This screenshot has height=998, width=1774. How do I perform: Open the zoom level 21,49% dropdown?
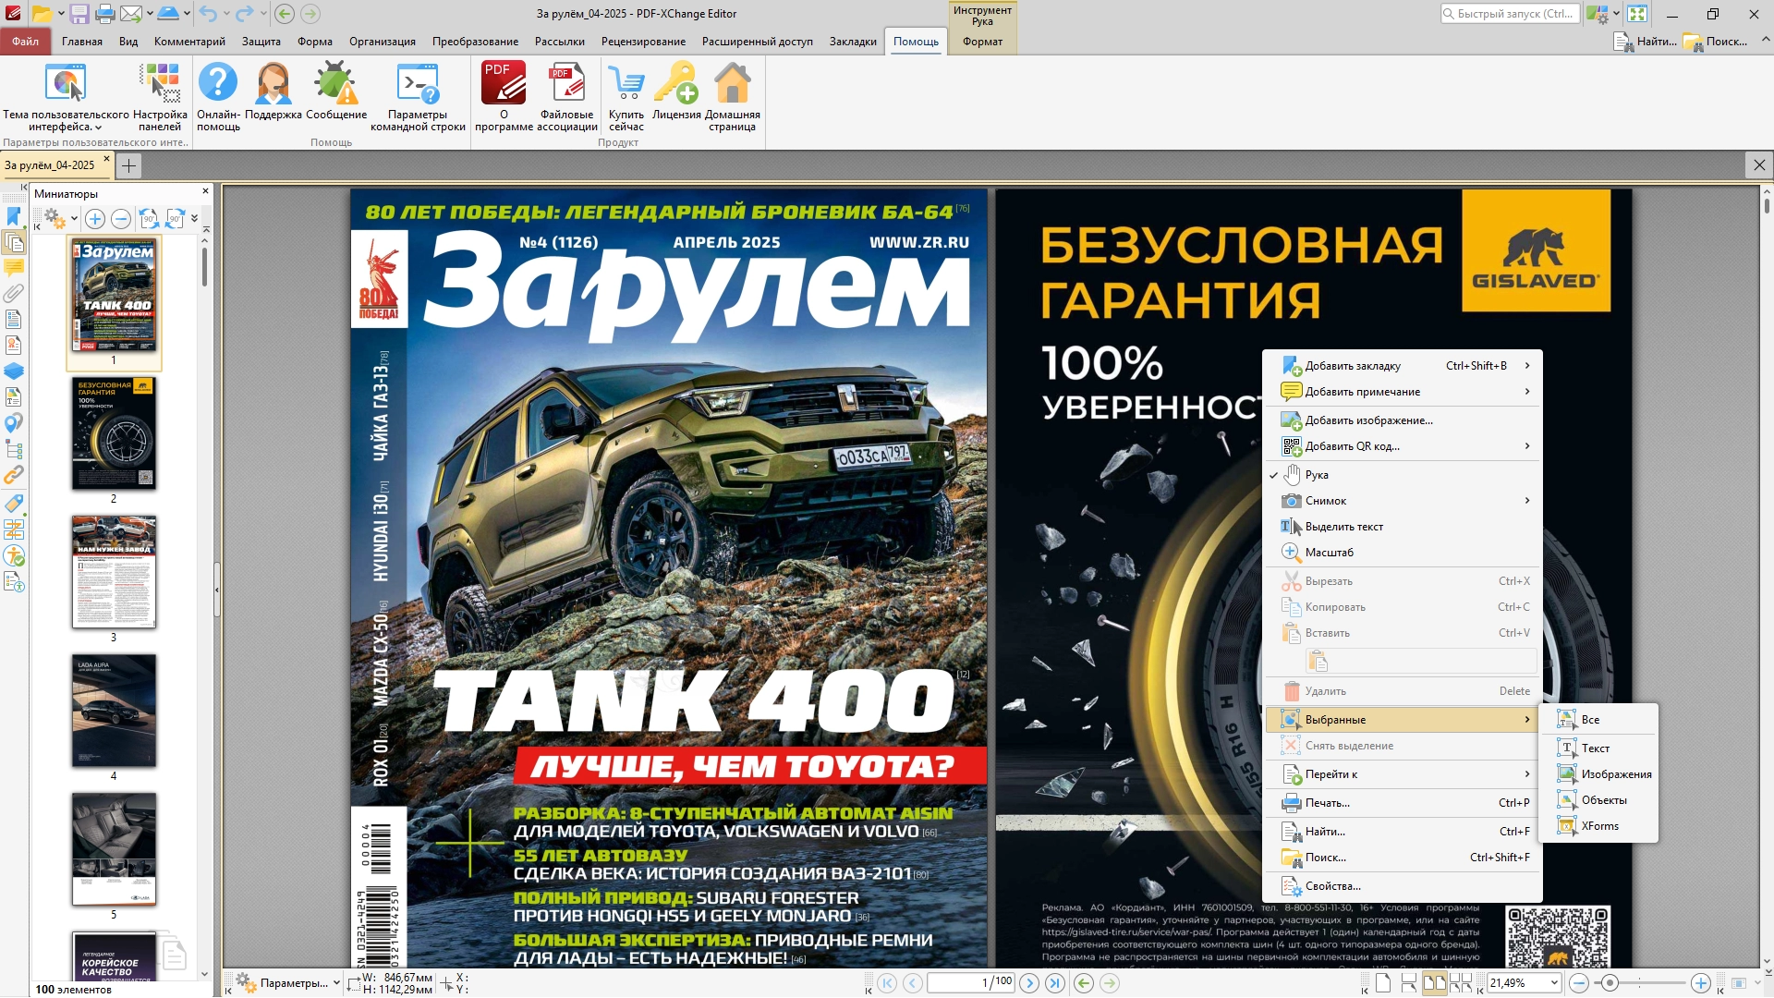(1554, 983)
